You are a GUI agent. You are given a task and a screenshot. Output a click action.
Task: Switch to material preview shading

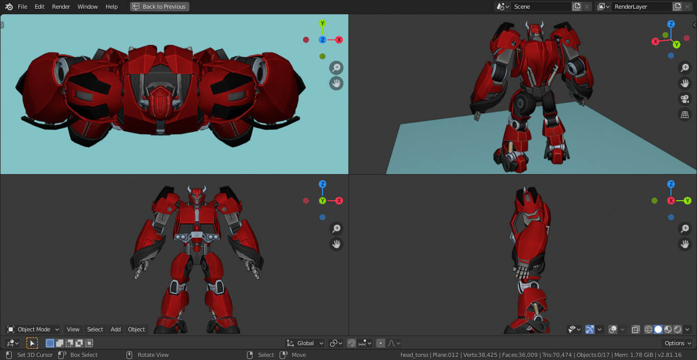click(x=668, y=329)
